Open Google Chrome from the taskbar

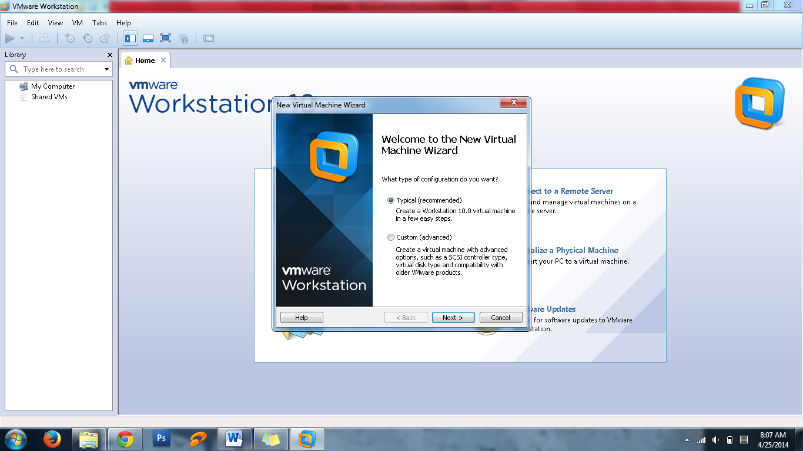click(125, 439)
